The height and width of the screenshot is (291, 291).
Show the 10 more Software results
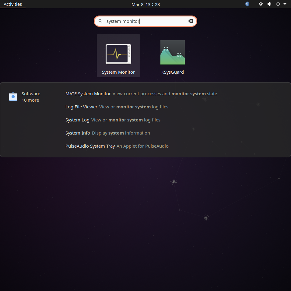pos(30,100)
